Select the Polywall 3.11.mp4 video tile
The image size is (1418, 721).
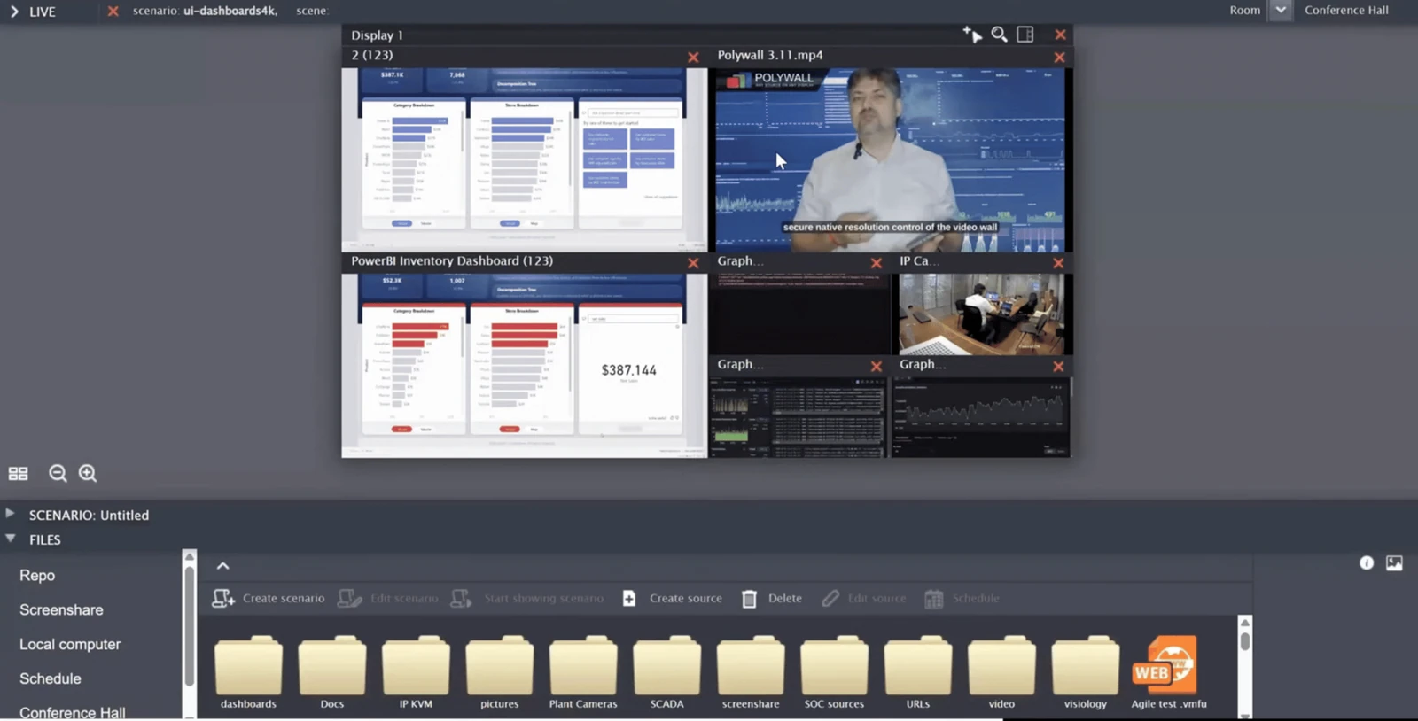[890, 159]
